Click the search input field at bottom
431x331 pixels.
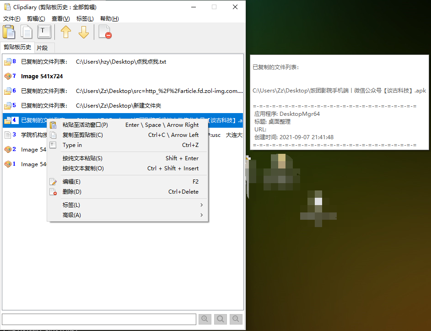(x=99, y=319)
